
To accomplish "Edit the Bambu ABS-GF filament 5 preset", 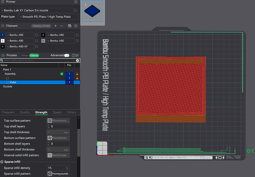I will 37,46.
